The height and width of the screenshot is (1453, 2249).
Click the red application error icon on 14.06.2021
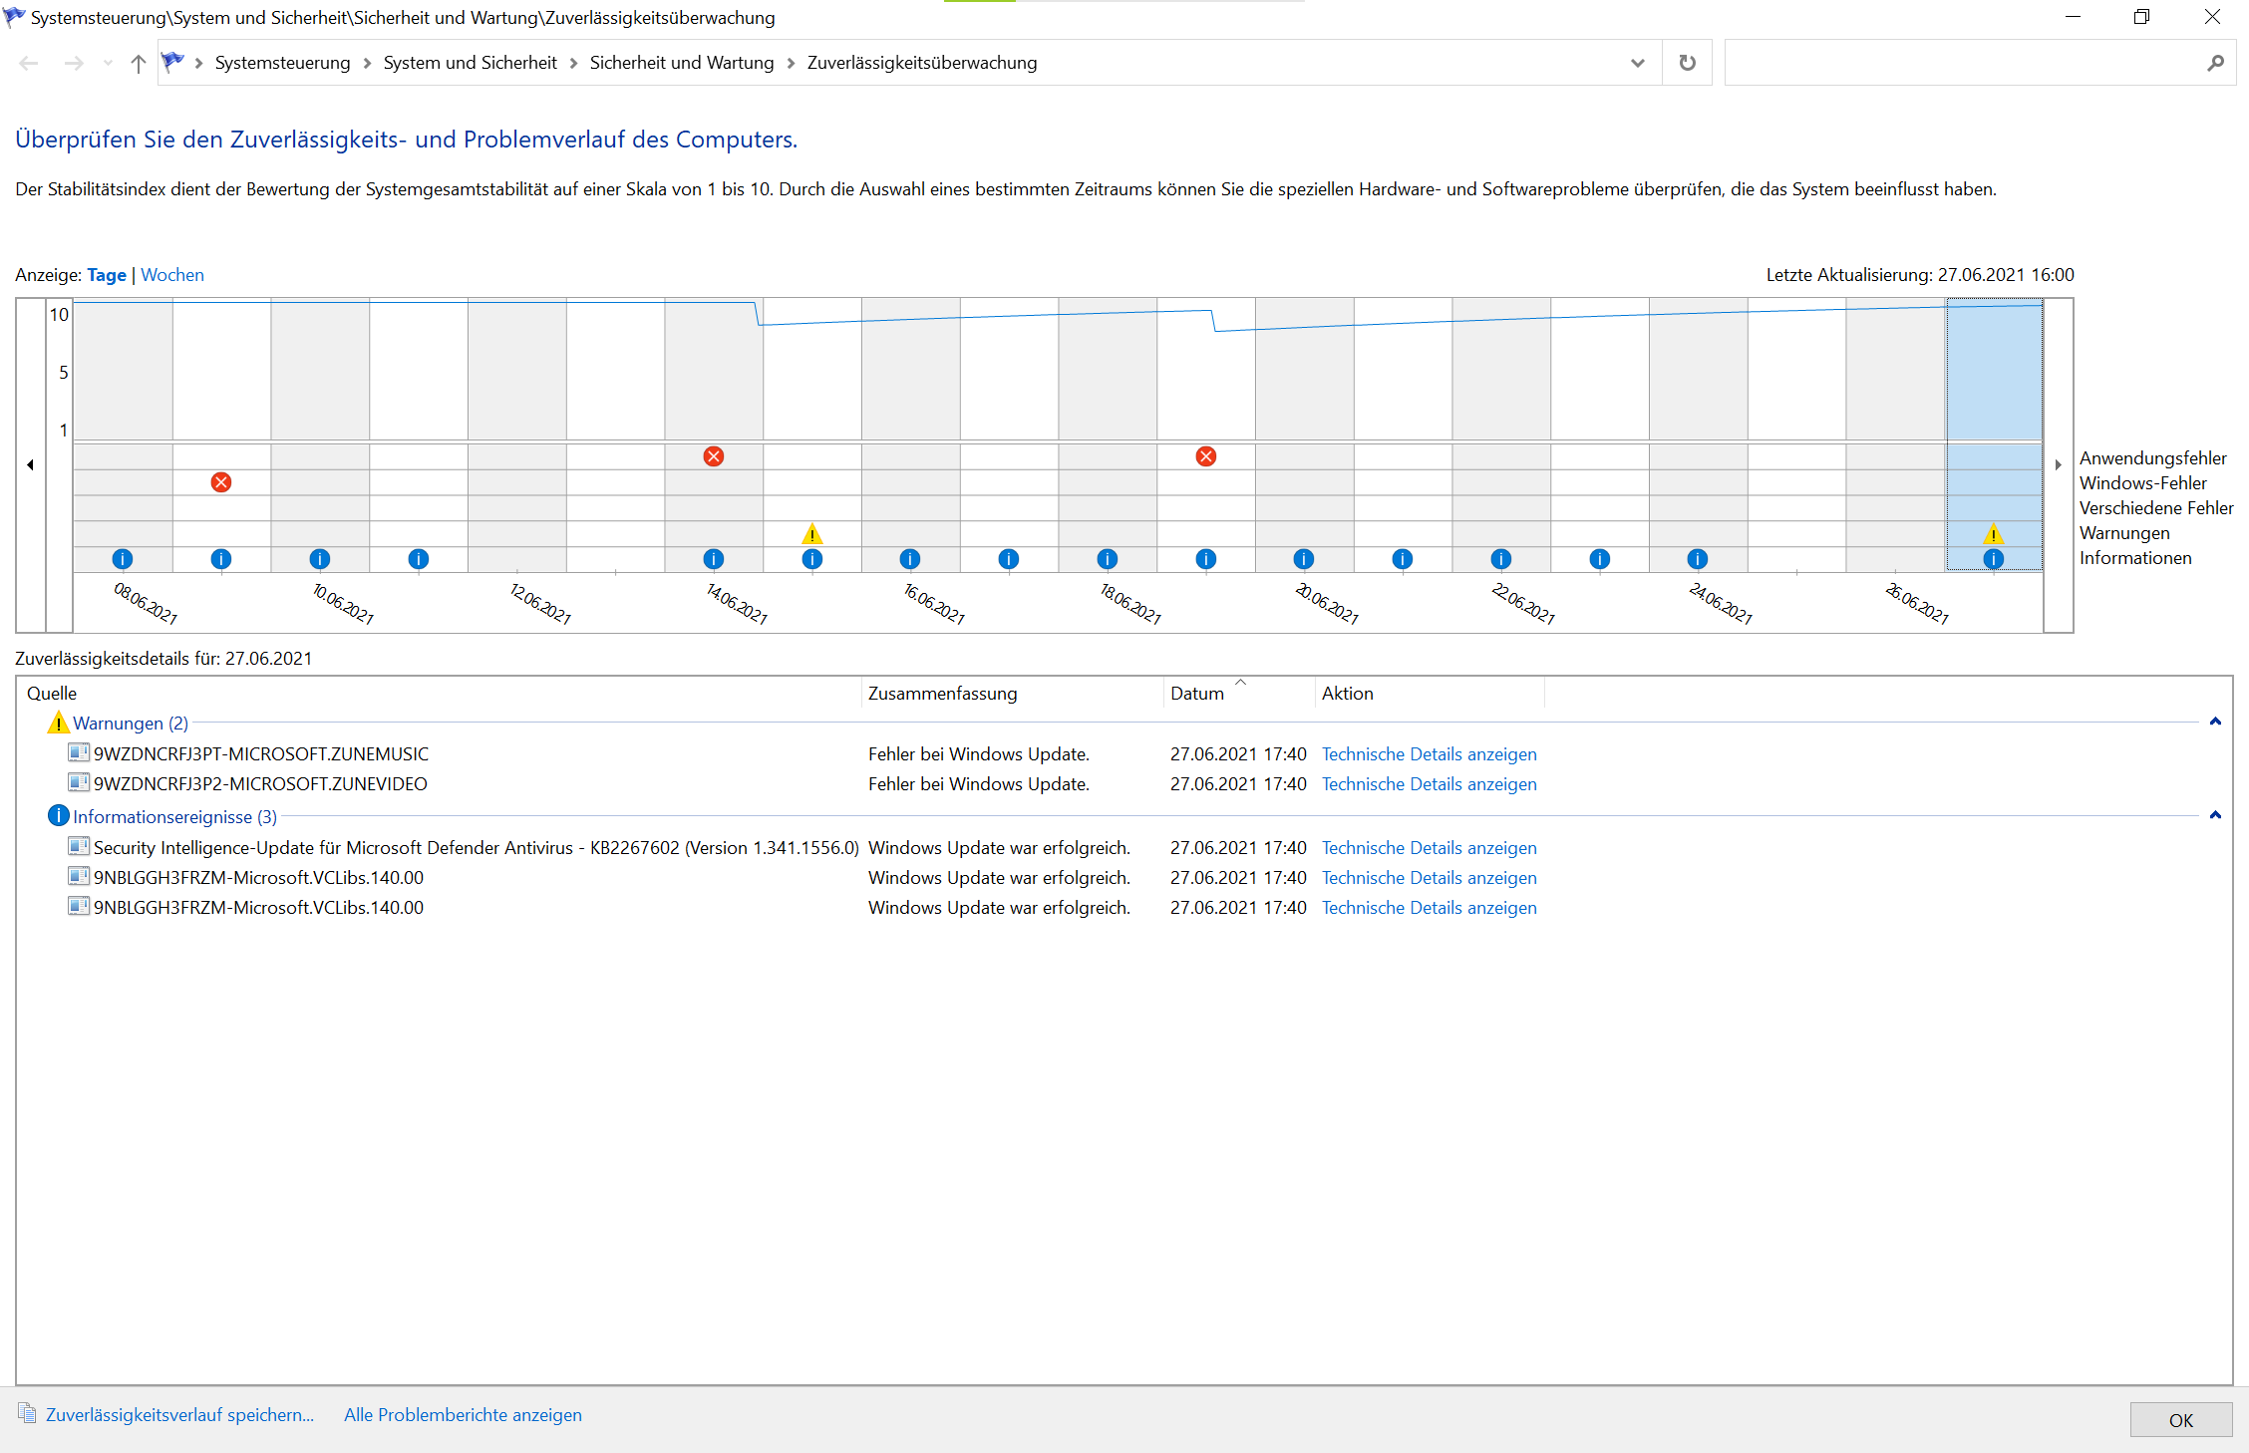pyautogui.click(x=714, y=456)
